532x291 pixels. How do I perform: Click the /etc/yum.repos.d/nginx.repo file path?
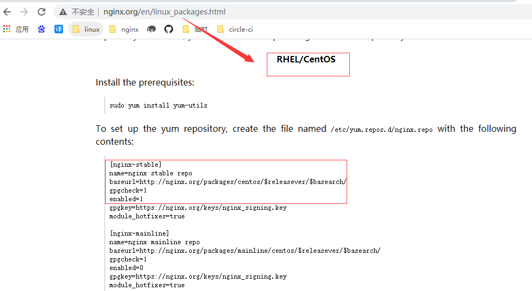click(x=382, y=130)
